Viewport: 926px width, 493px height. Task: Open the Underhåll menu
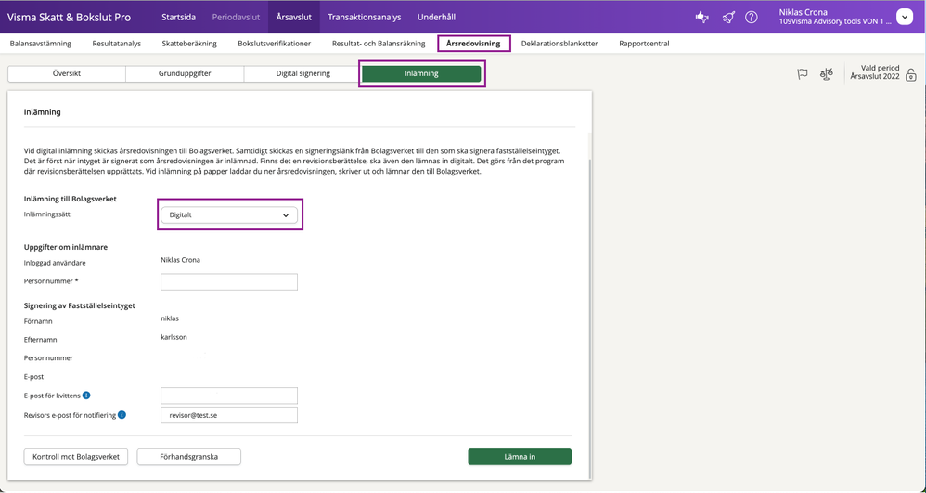coord(436,17)
